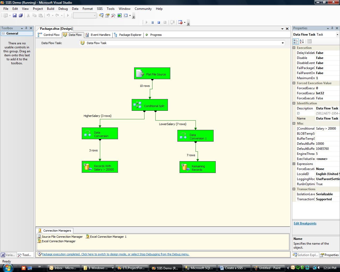Select the Remaining Records Excel destination

[197, 167]
